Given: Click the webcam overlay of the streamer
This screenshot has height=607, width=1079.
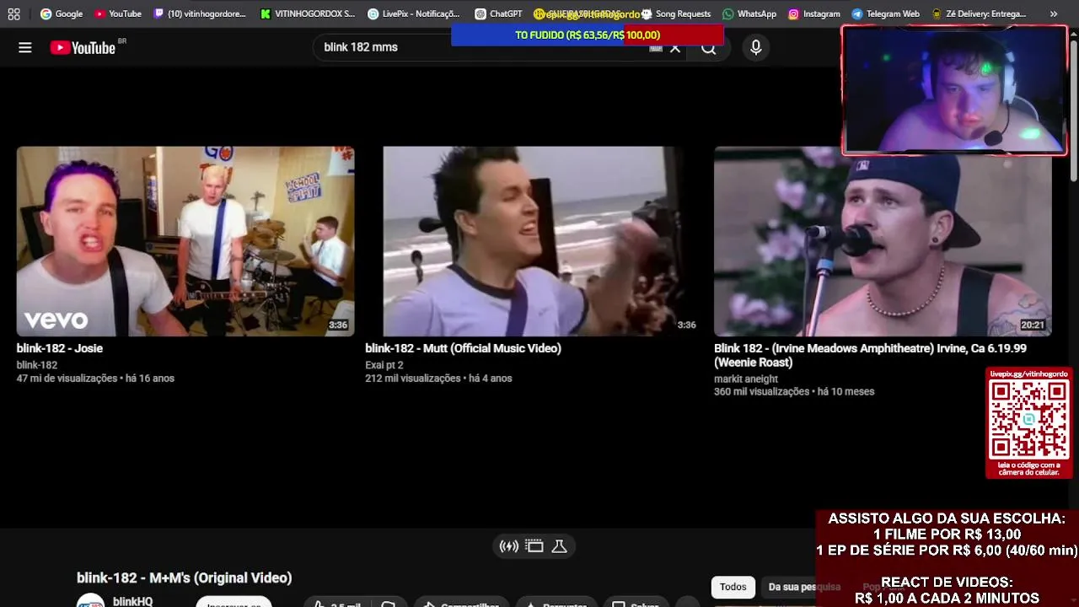Looking at the screenshot, I should [x=954, y=90].
